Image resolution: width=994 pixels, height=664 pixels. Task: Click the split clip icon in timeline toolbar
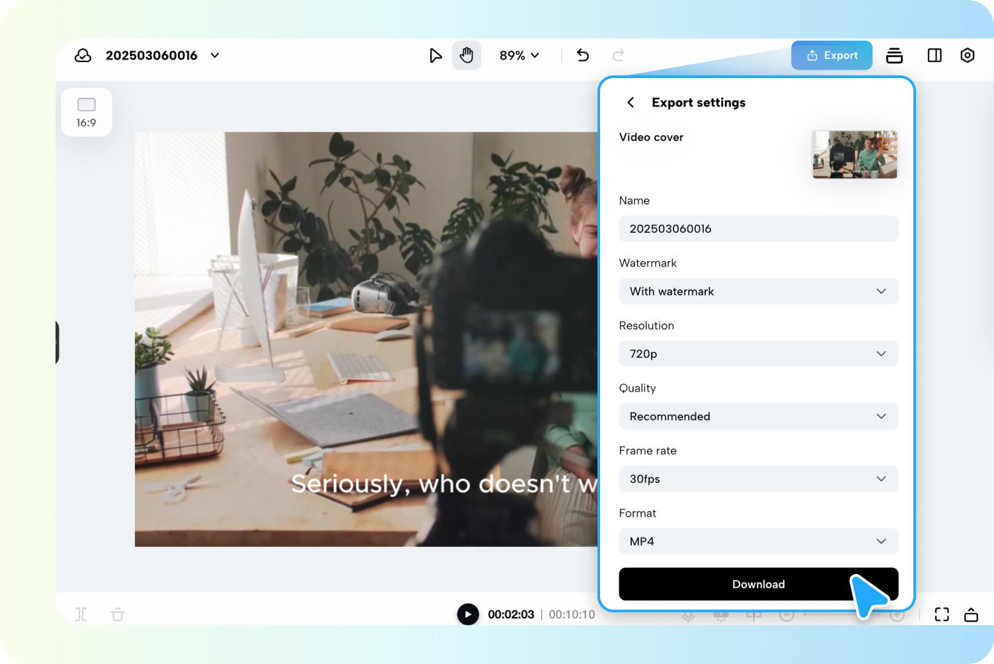81,614
